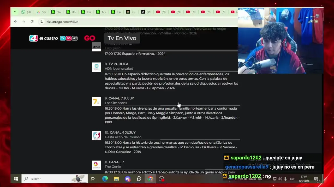This screenshot has height=187, width=334.
Task: Reload the page with the refresh icon
Action: (32, 22)
